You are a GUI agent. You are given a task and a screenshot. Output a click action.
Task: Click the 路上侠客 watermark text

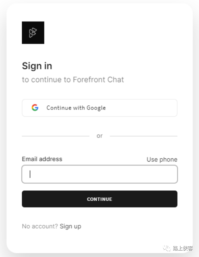tap(183, 248)
